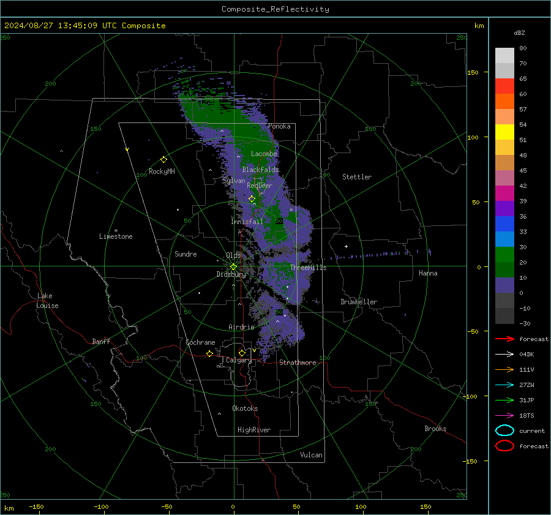This screenshot has height=515, width=551.
Task: Select the light blue 30-33 dBZ swatch
Action: (x=504, y=239)
